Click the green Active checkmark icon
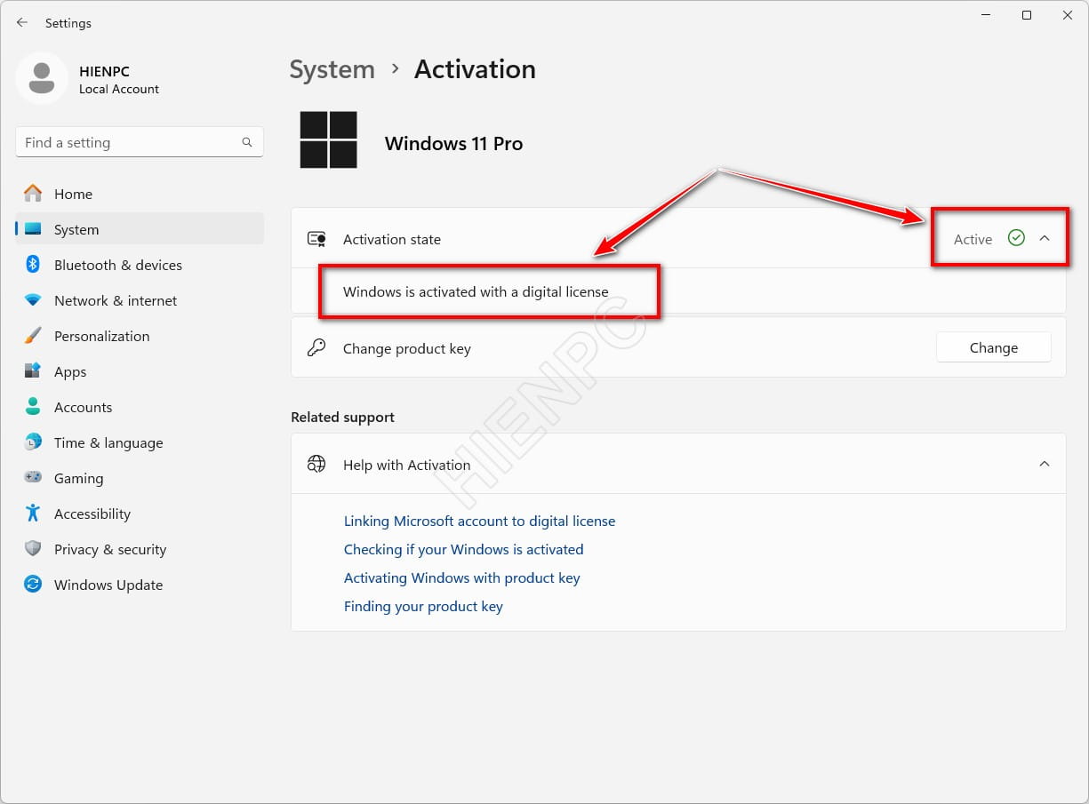This screenshot has width=1089, height=804. pos(1016,238)
